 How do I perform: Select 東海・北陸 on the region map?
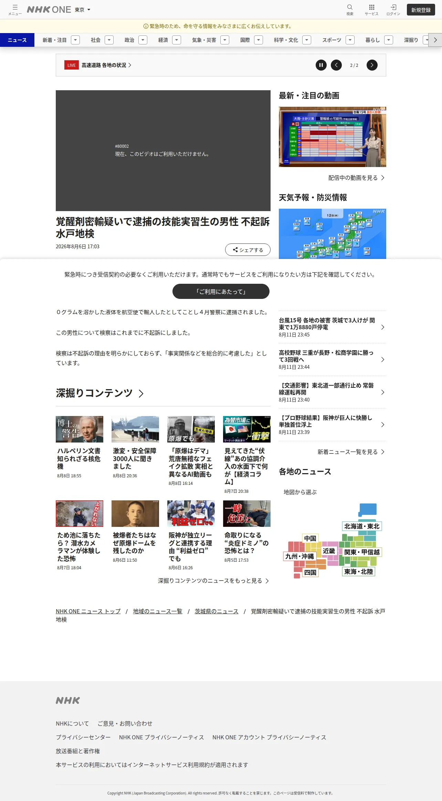pos(359,572)
